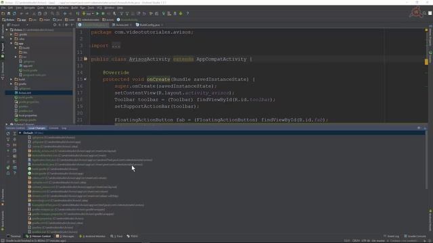The height and width of the screenshot is (243, 433).
Task: Click the tool windows icon in the status bar corner
Action: [2, 240]
